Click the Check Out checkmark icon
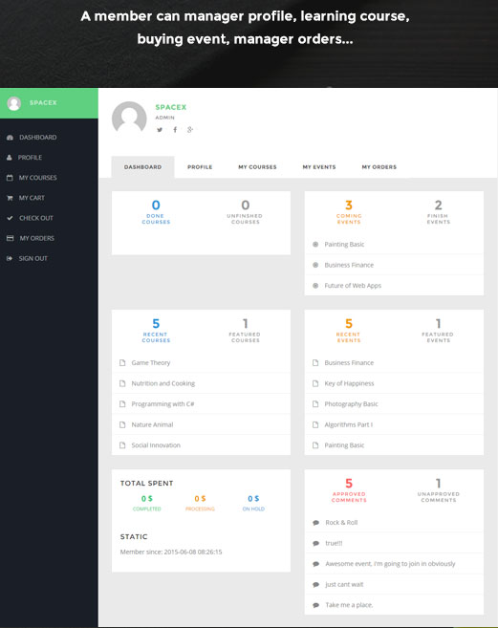 click(10, 218)
